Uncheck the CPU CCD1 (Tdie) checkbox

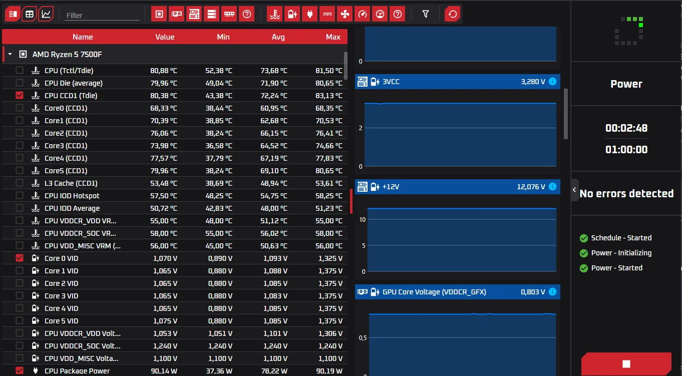click(x=20, y=96)
